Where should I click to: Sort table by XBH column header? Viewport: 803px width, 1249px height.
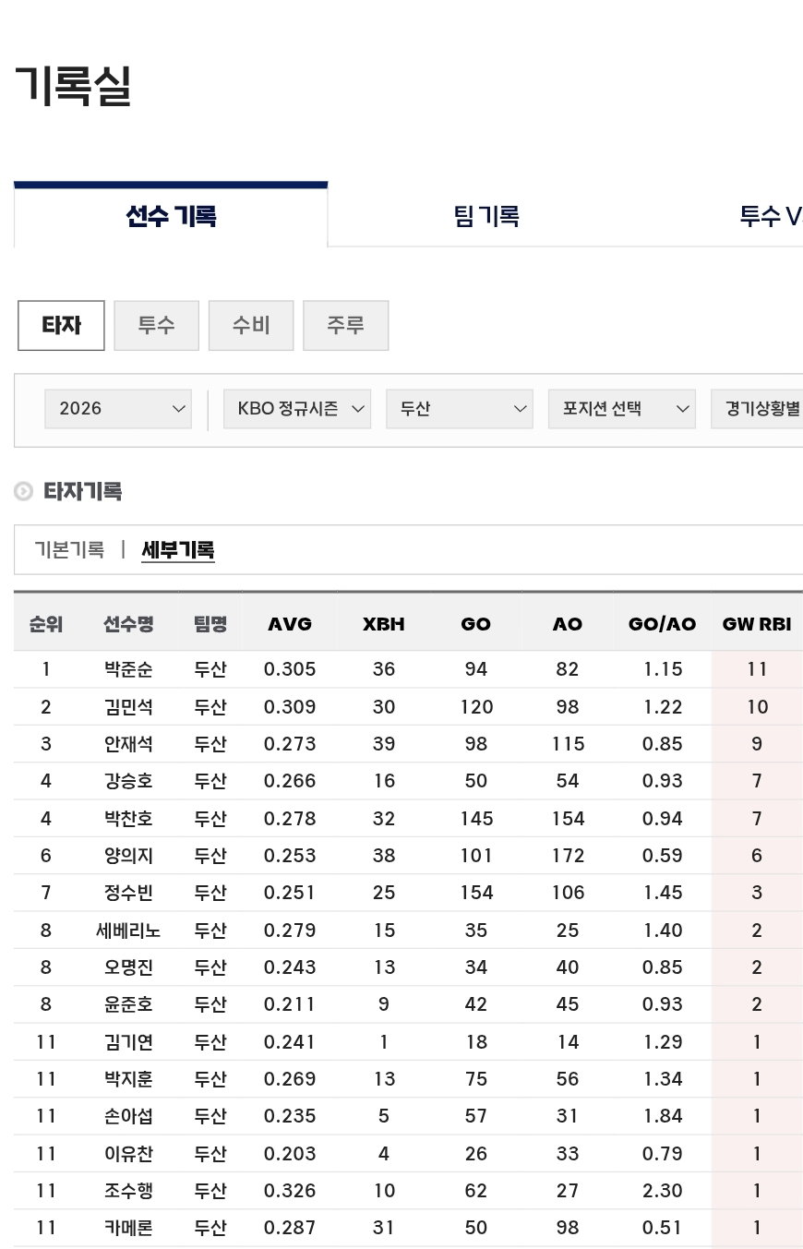coord(384,624)
